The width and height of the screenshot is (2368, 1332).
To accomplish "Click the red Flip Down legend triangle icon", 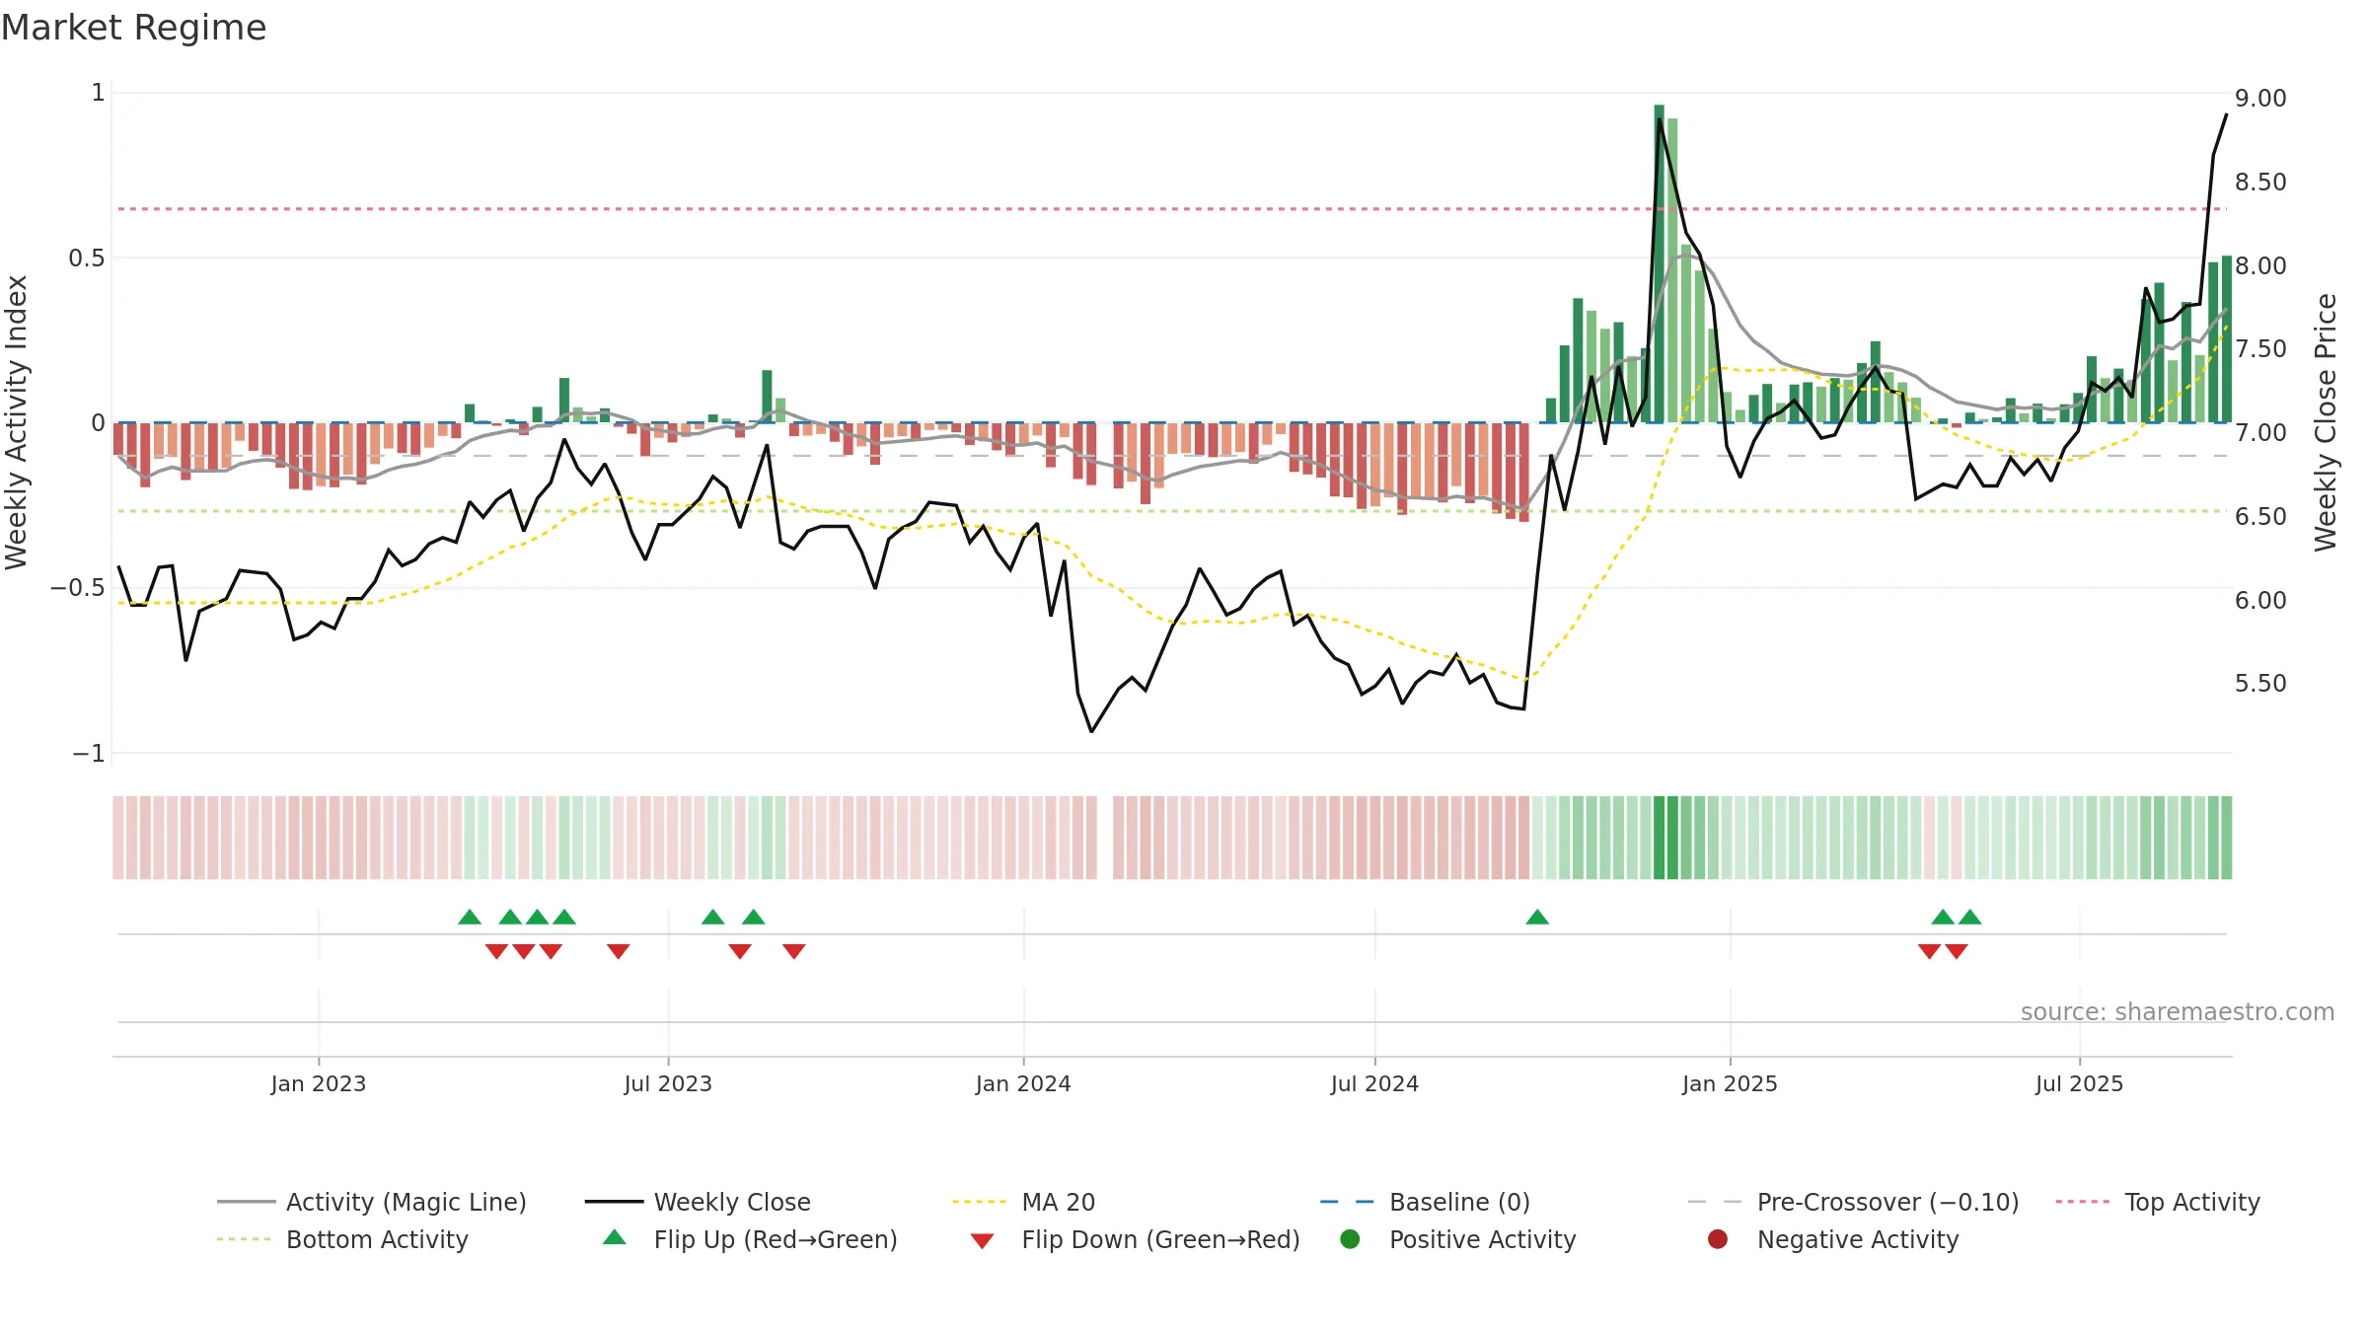I will tap(982, 1241).
